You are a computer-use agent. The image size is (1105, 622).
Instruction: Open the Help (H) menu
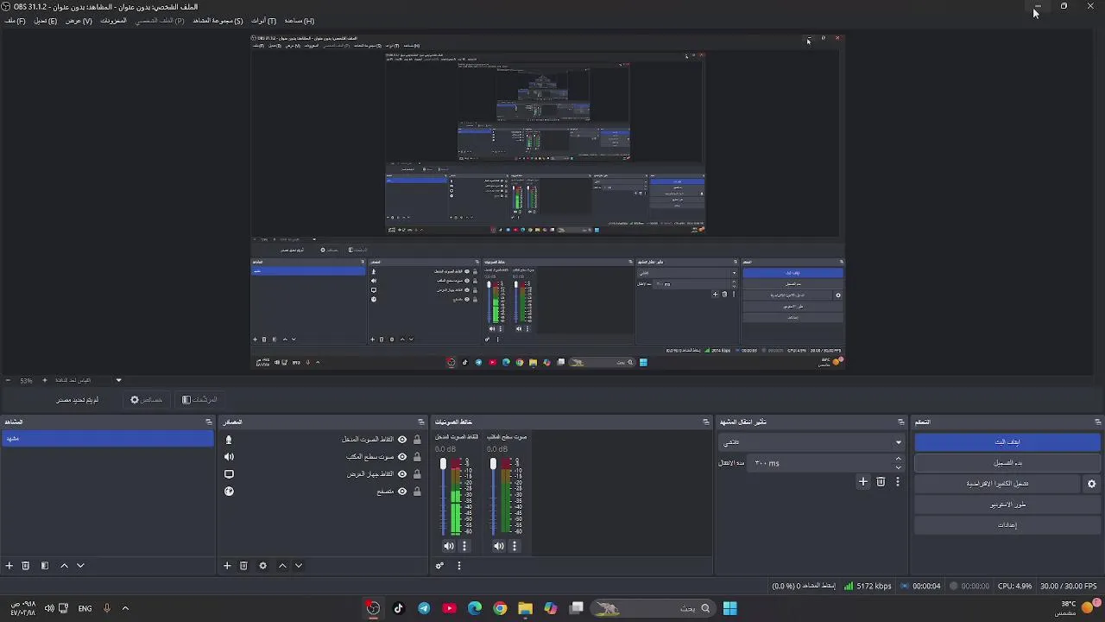[300, 21]
